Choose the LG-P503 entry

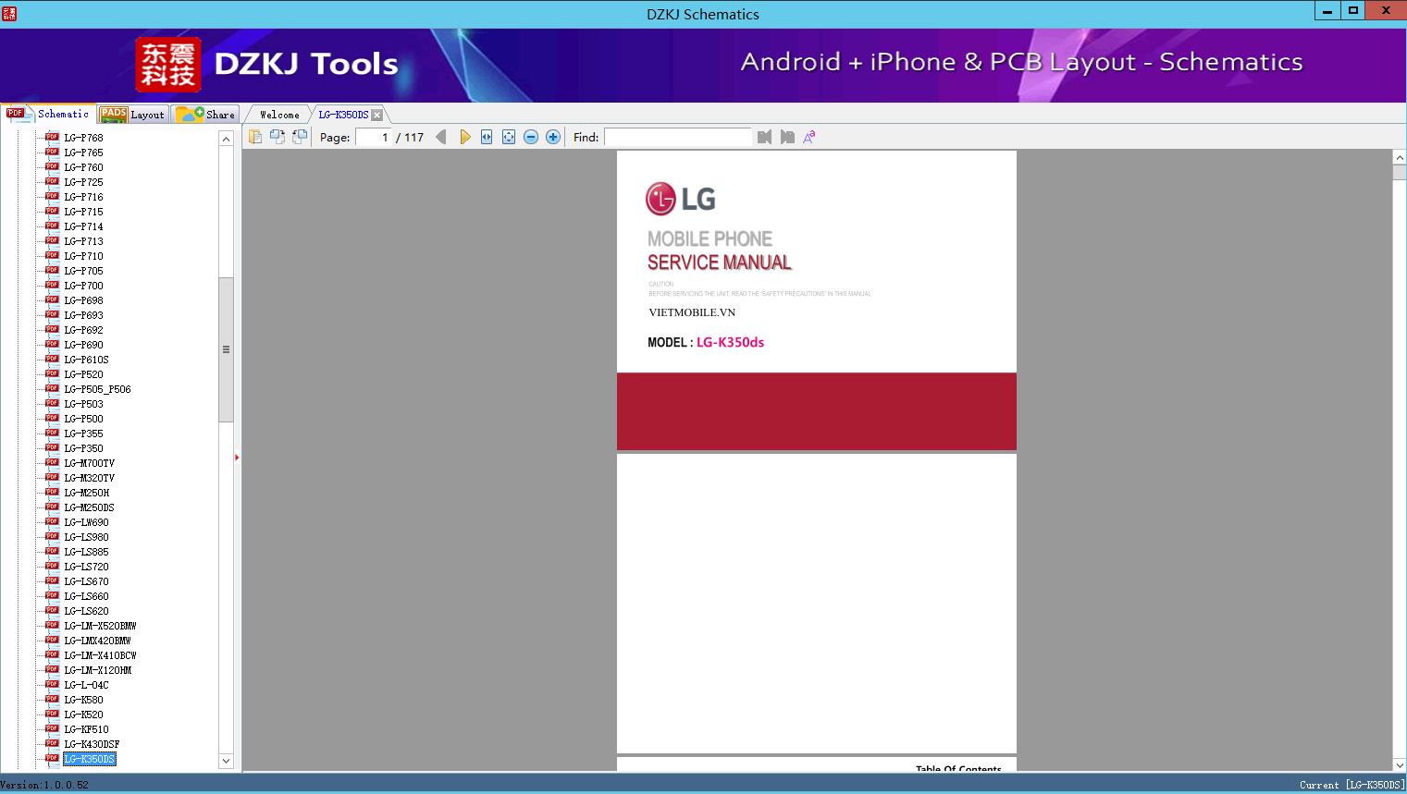[83, 404]
